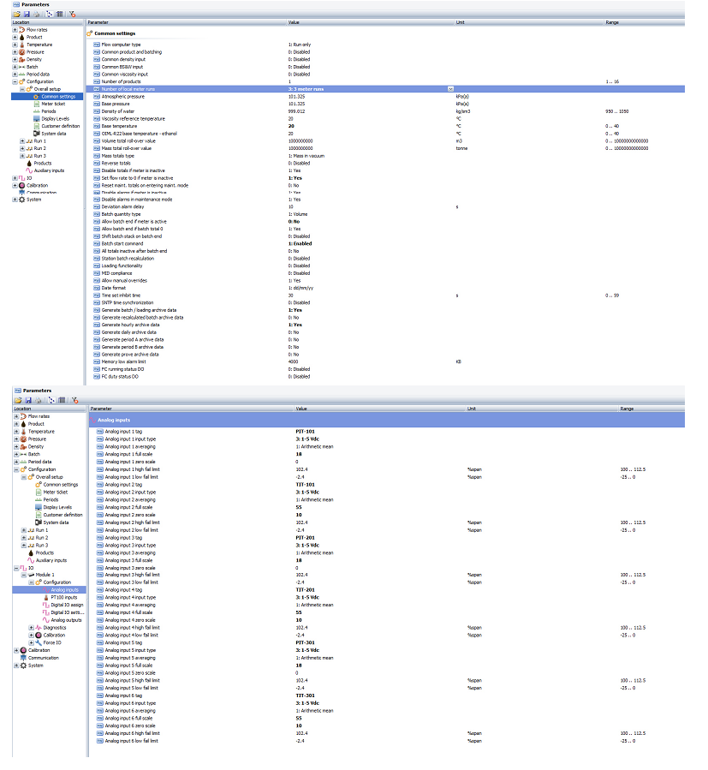
Task: Open file icon in upper Parameters toolbar
Action: [x=16, y=15]
